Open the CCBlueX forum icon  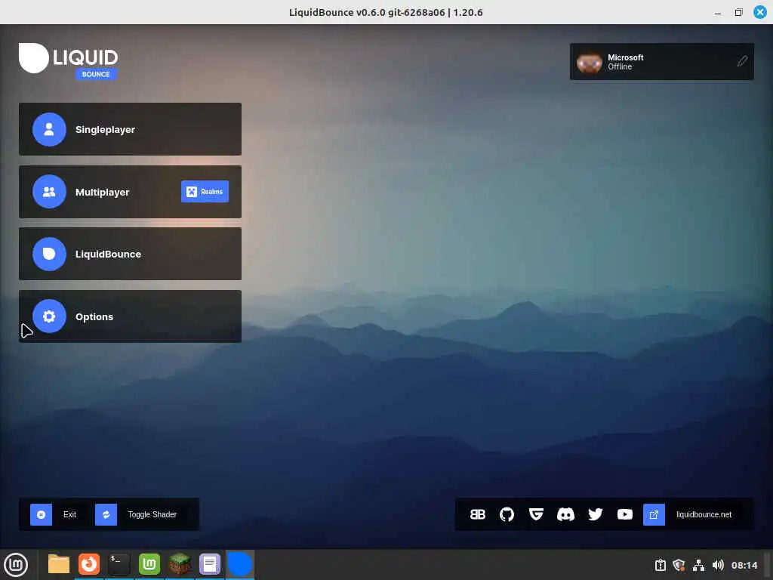[477, 514]
